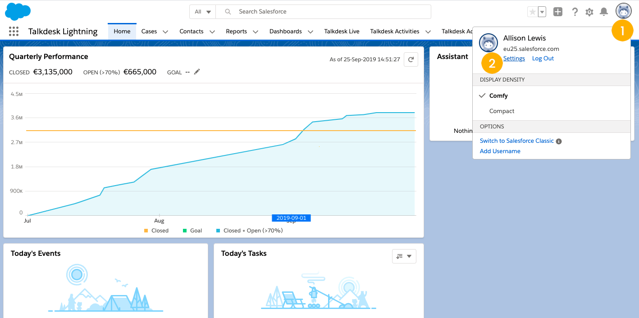Open the Contacts tab
The image size is (639, 318).
[x=192, y=31]
